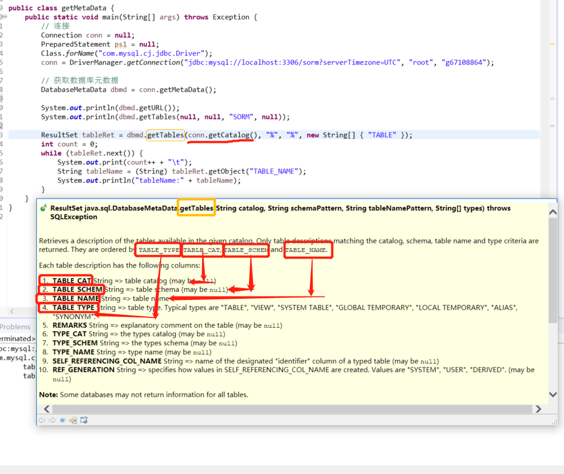This screenshot has width=564, height=474.
Task: Click the JDBC URL string in getConnection
Action: pos(292,62)
